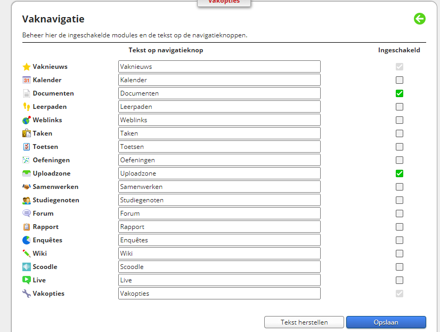The image size is (440, 332).
Task: Click the Tekst herstellen button
Action: pyautogui.click(x=304, y=322)
